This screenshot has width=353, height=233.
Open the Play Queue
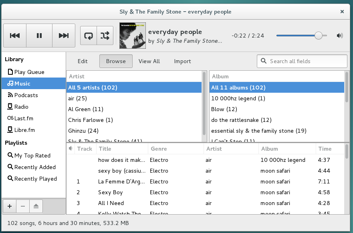coord(34,72)
